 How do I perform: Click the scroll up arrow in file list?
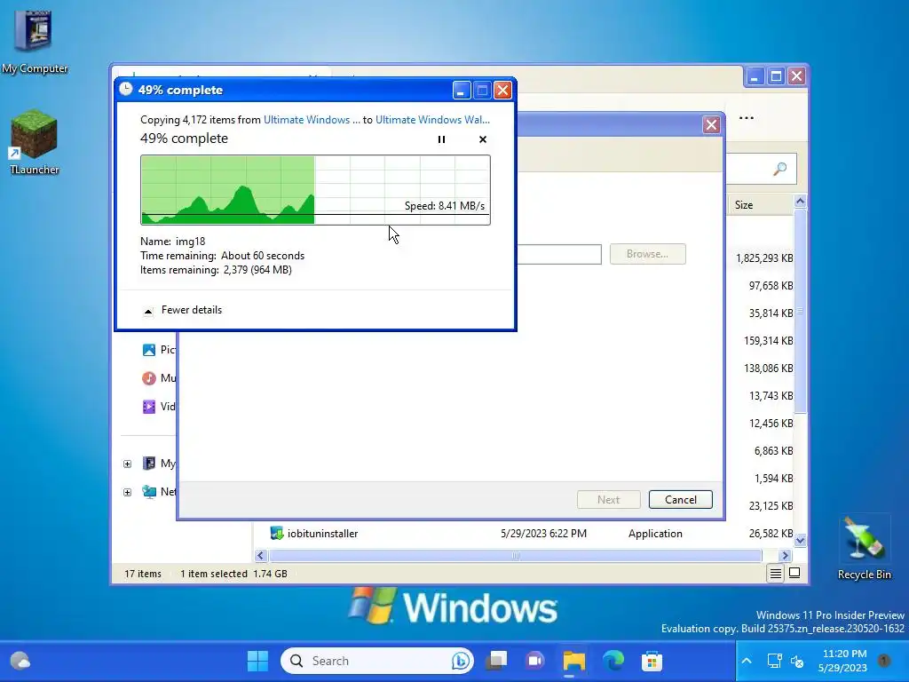coord(800,202)
